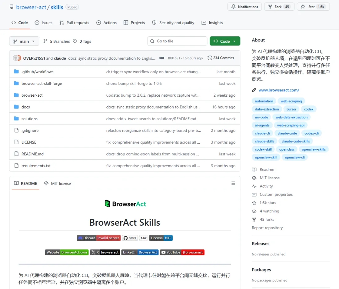Click the commit author avatar icon

click(17, 58)
